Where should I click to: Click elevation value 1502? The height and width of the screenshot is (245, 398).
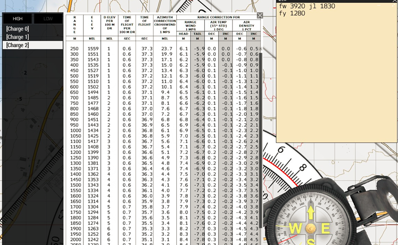[93, 87]
